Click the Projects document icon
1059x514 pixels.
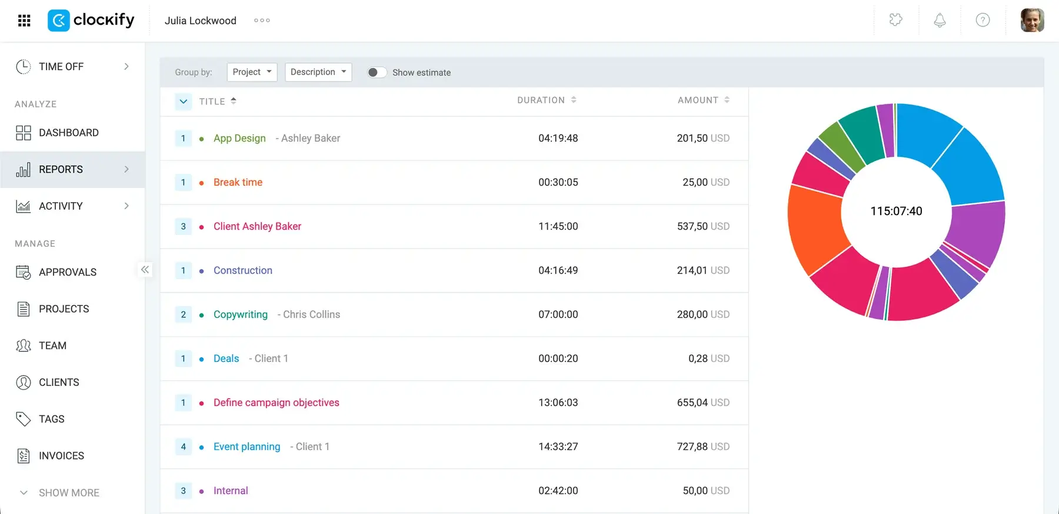click(24, 309)
